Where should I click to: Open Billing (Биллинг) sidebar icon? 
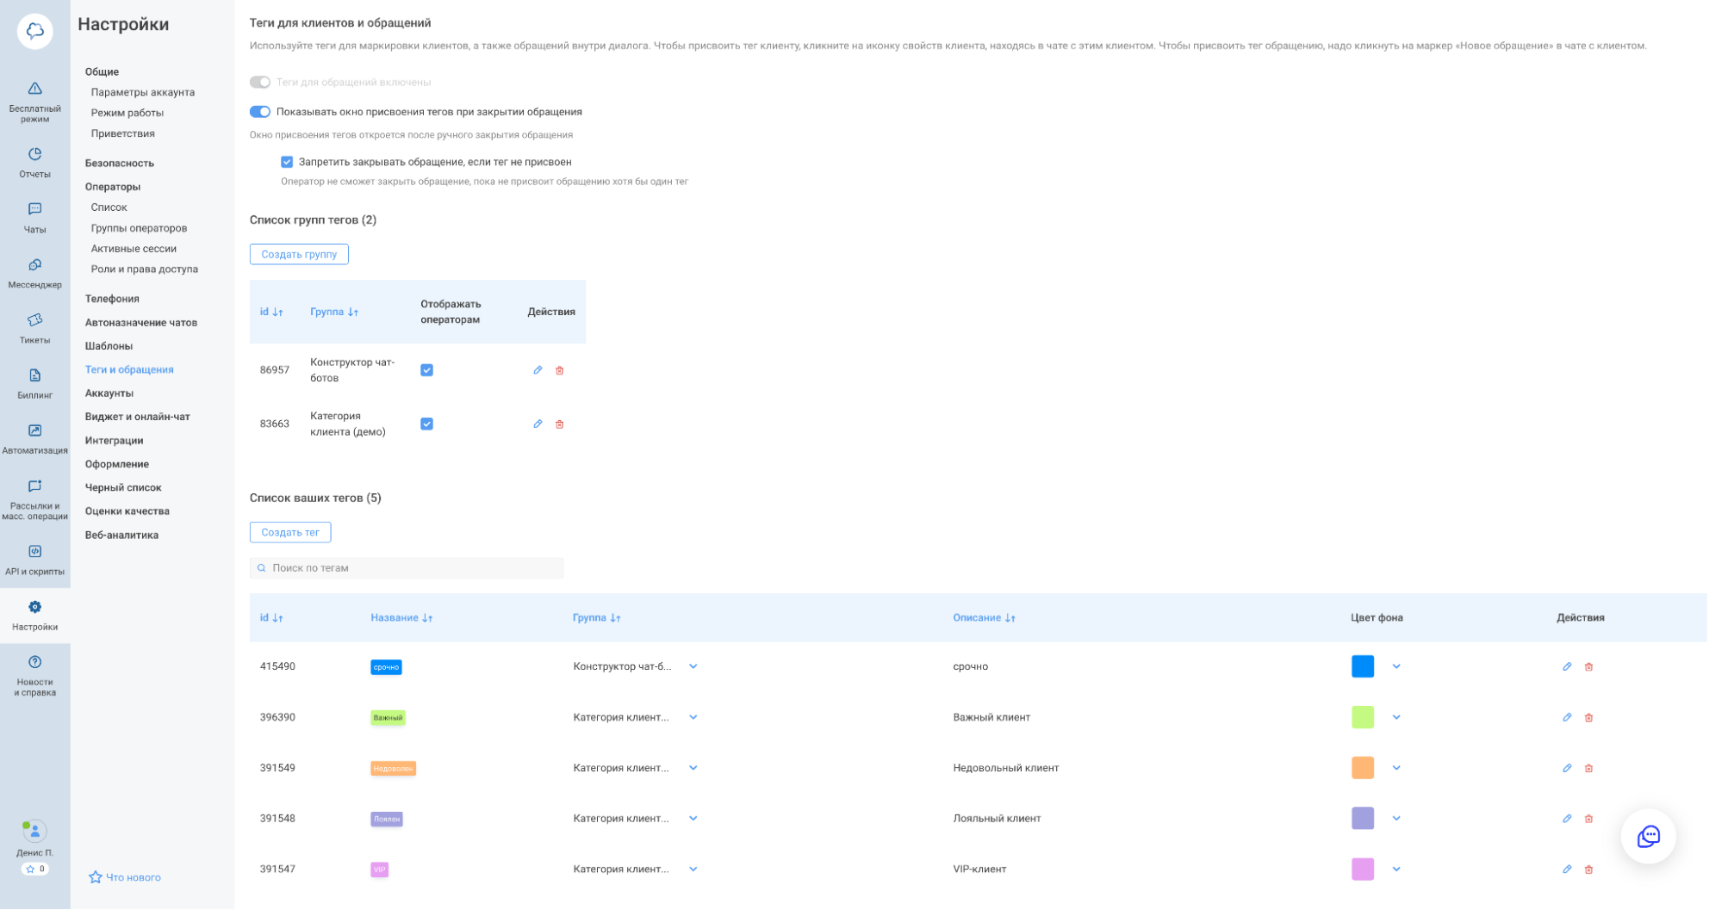(x=34, y=375)
